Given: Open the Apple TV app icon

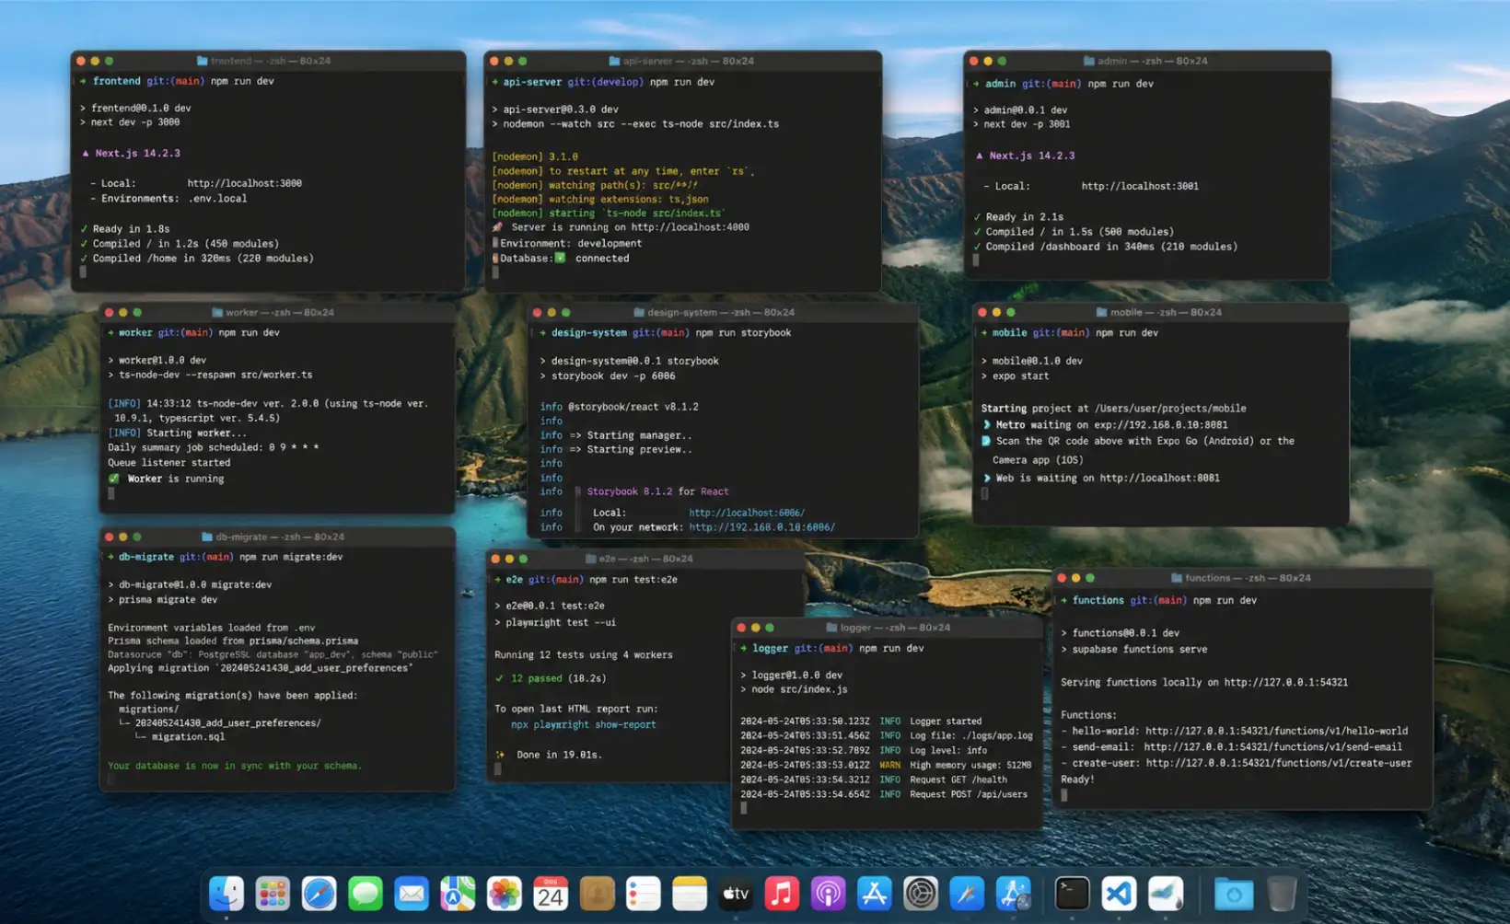Looking at the screenshot, I should click(x=736, y=894).
